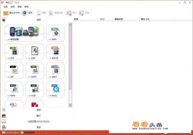Screen dimensions: 193x135
Task: Open 选项 options from the toolbar
Action: [27, 13]
